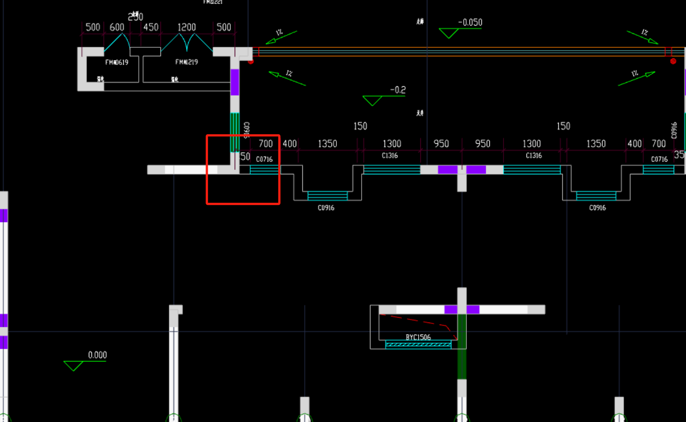Select the green hatched wall segment beside BYC1506
The height and width of the screenshot is (422, 686).
462,347
